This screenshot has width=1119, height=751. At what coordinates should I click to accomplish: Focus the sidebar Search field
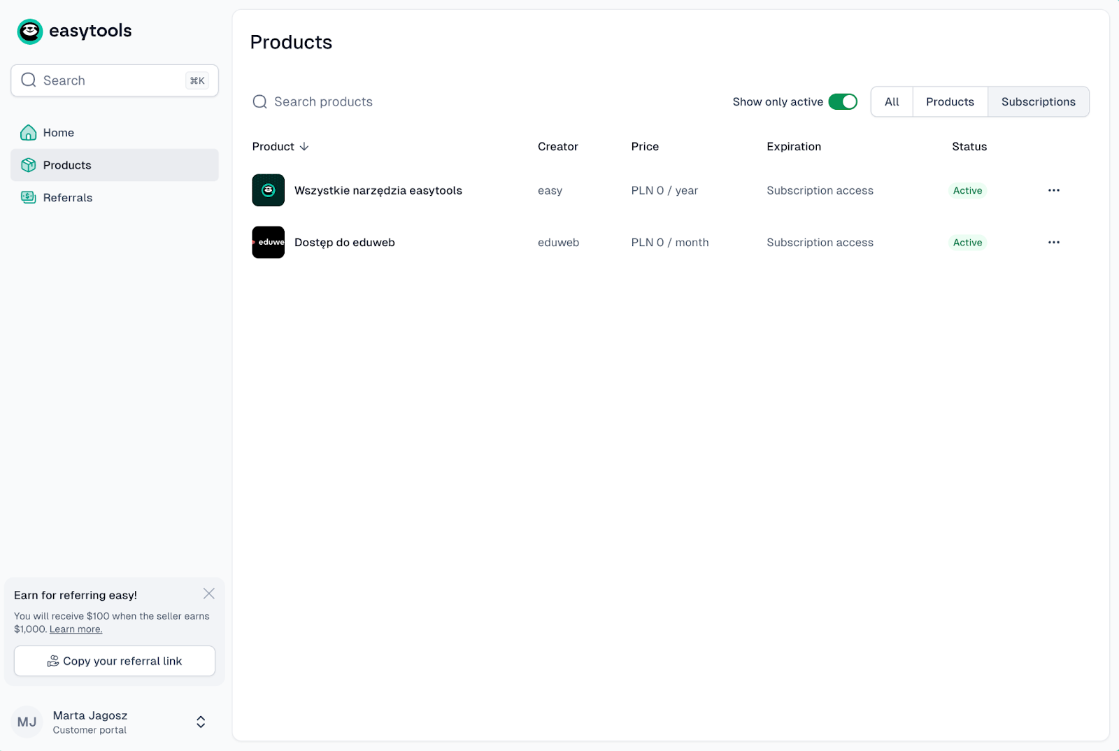point(115,80)
